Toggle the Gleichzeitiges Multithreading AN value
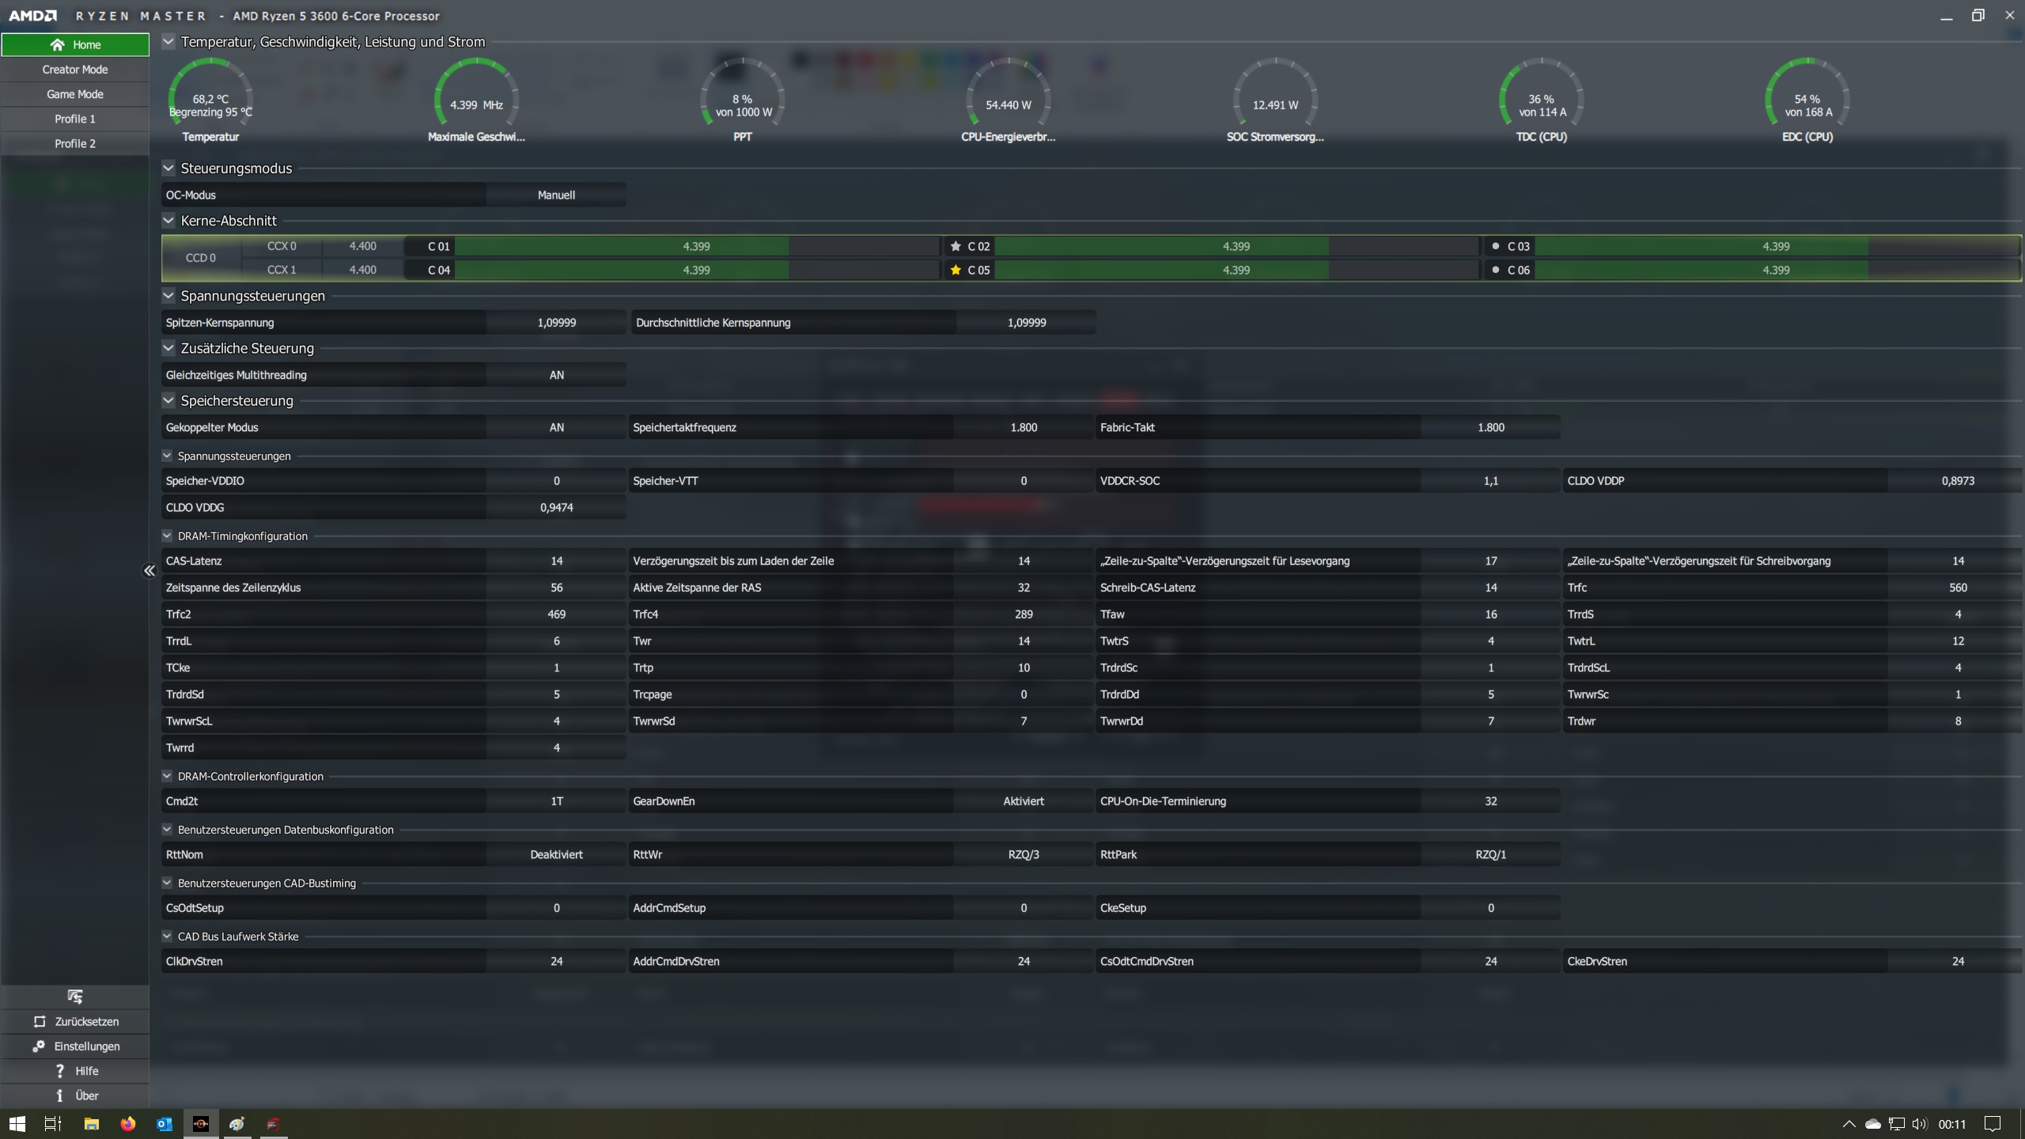Viewport: 2025px width, 1139px height. (556, 375)
